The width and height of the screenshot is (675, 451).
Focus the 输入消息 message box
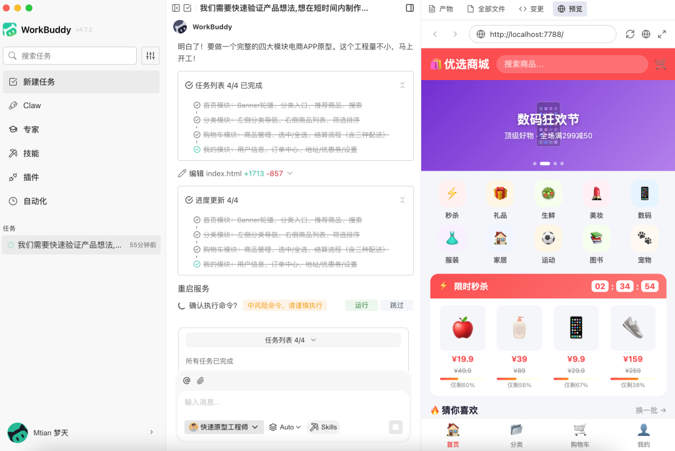292,402
